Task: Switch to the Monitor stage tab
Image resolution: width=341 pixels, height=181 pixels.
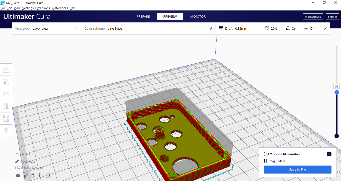Action: [198, 17]
